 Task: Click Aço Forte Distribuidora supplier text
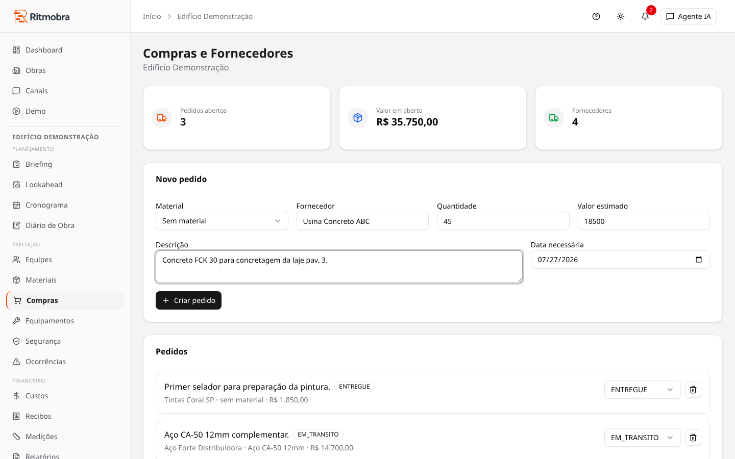pos(203,448)
